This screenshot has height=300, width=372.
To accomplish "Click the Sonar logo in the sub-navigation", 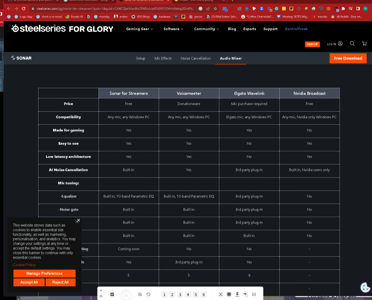I will 21,58.
